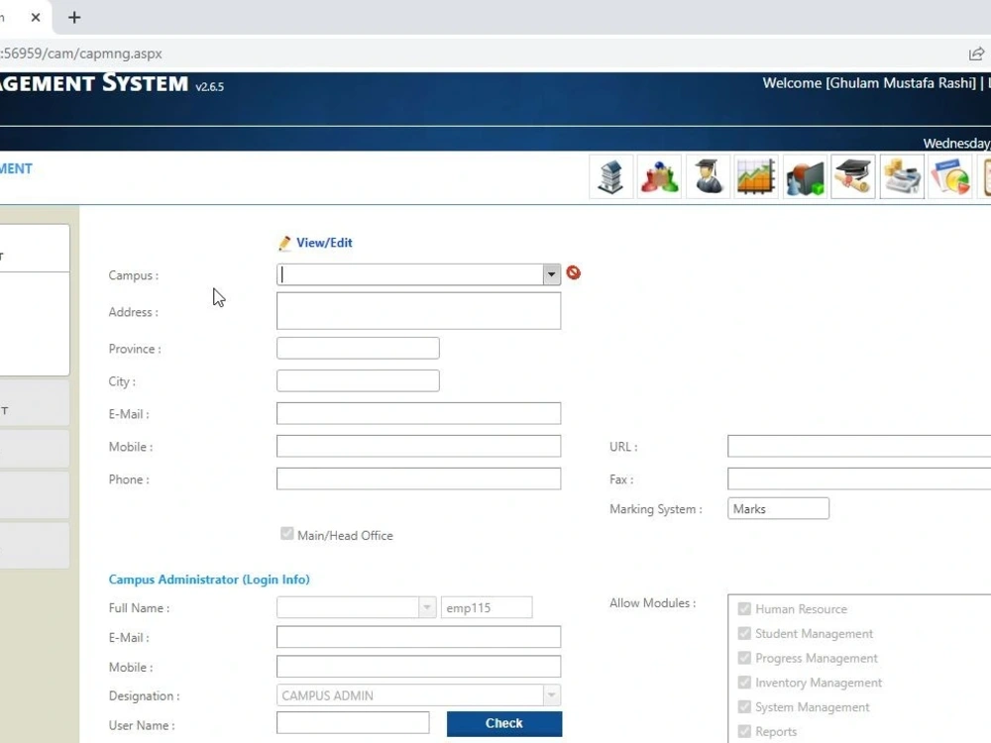Open the student graduate icon

point(708,177)
